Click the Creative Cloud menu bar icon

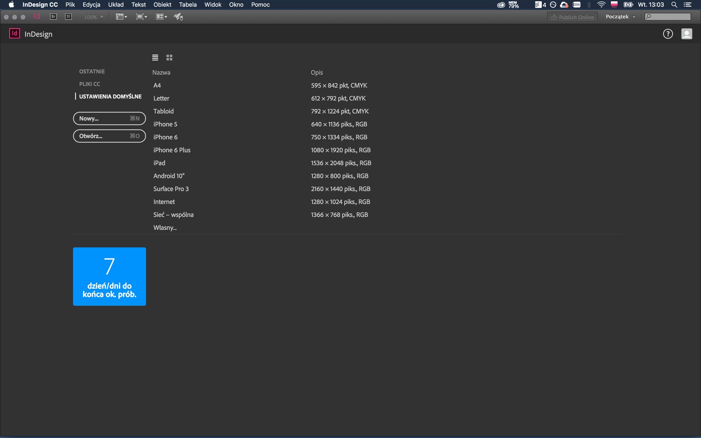point(501,5)
